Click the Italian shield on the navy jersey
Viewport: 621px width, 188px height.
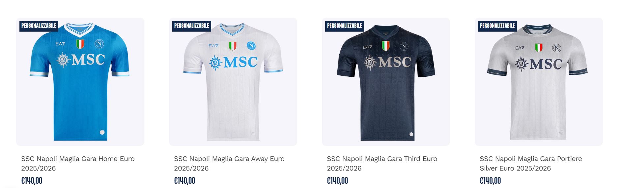(385, 46)
